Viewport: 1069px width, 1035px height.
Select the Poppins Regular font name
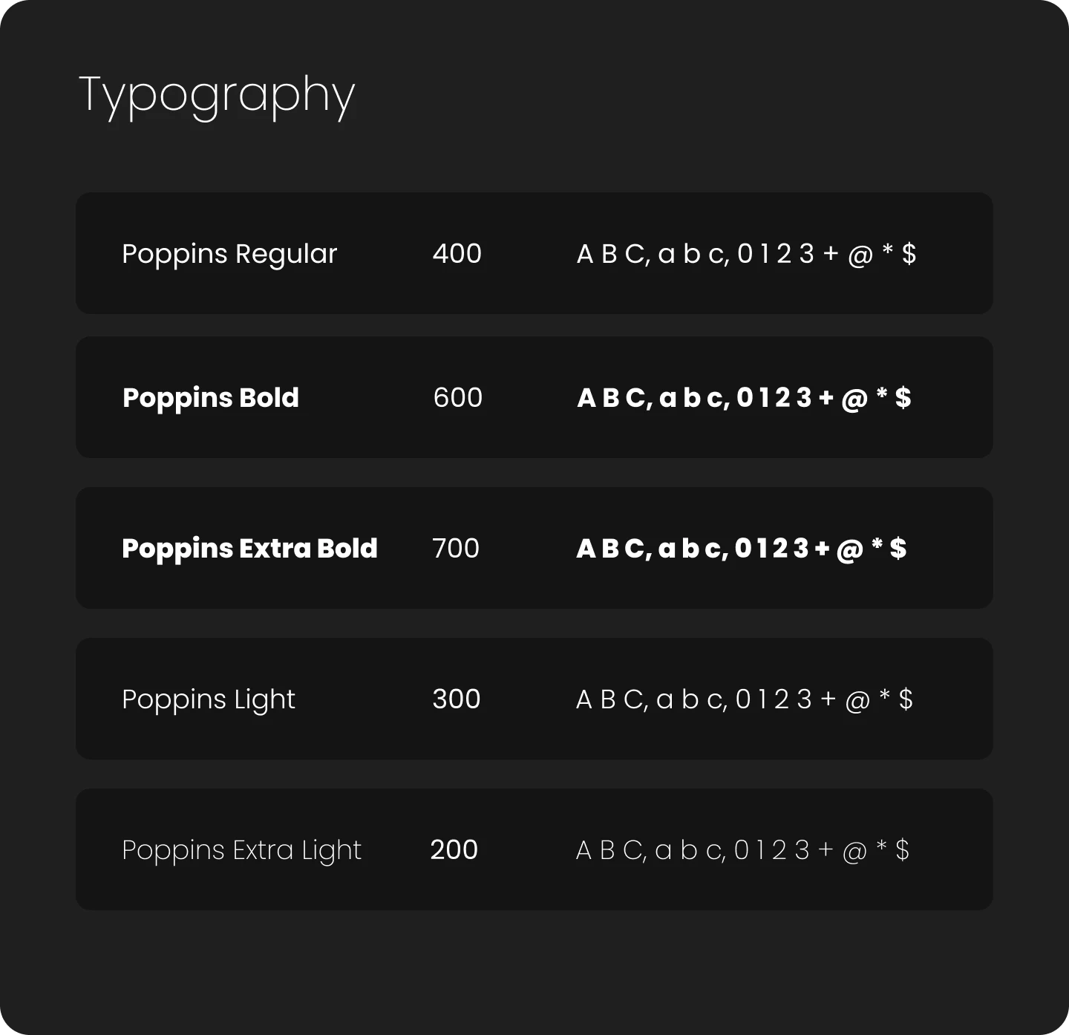(x=229, y=254)
